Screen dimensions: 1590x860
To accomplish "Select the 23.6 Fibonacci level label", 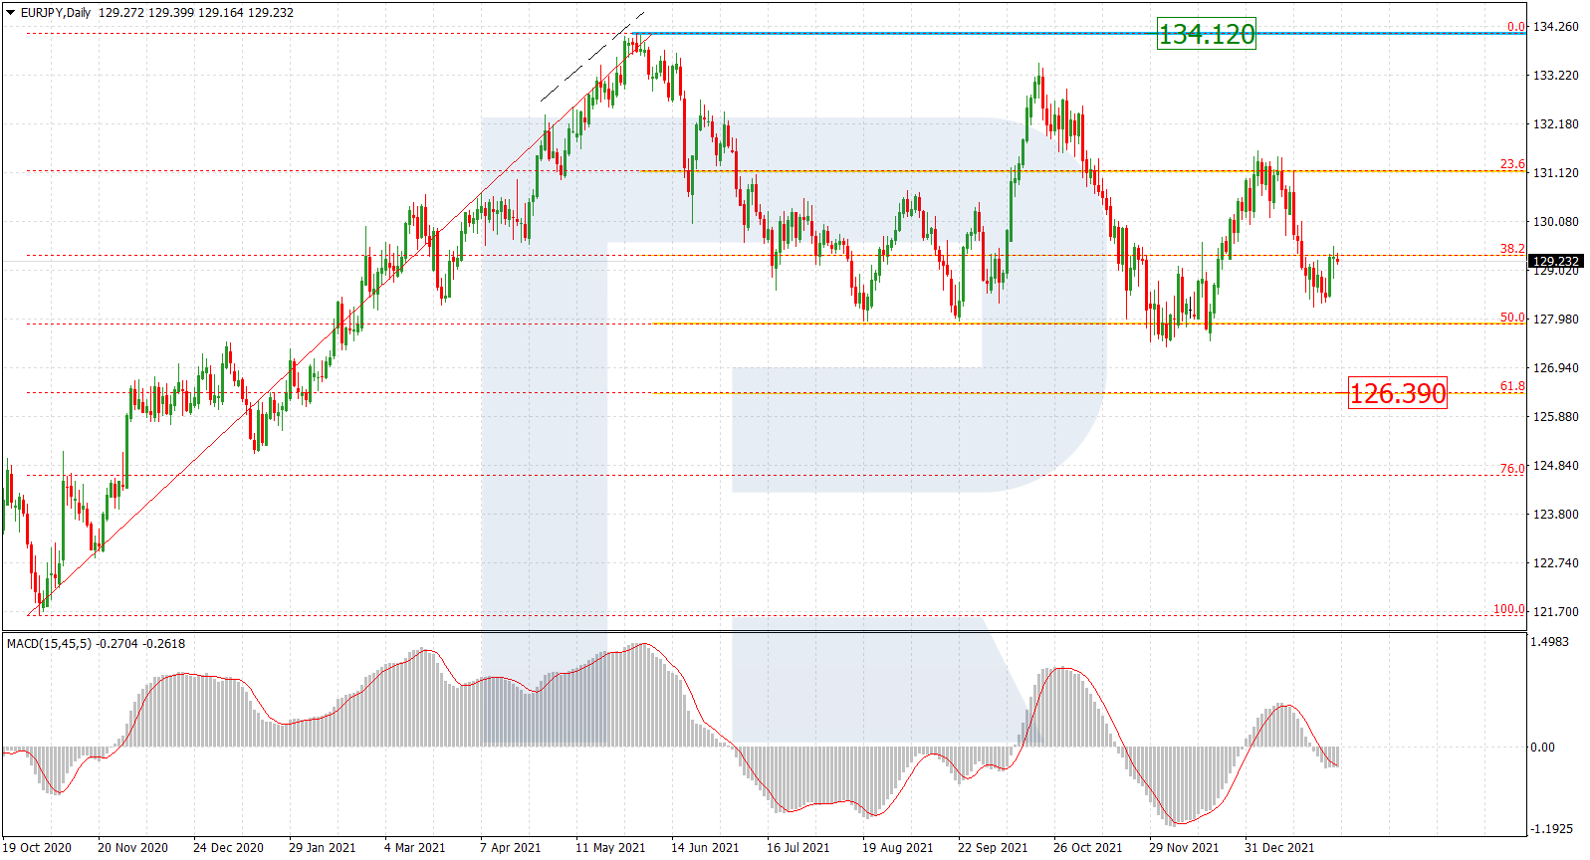I will tap(1512, 164).
